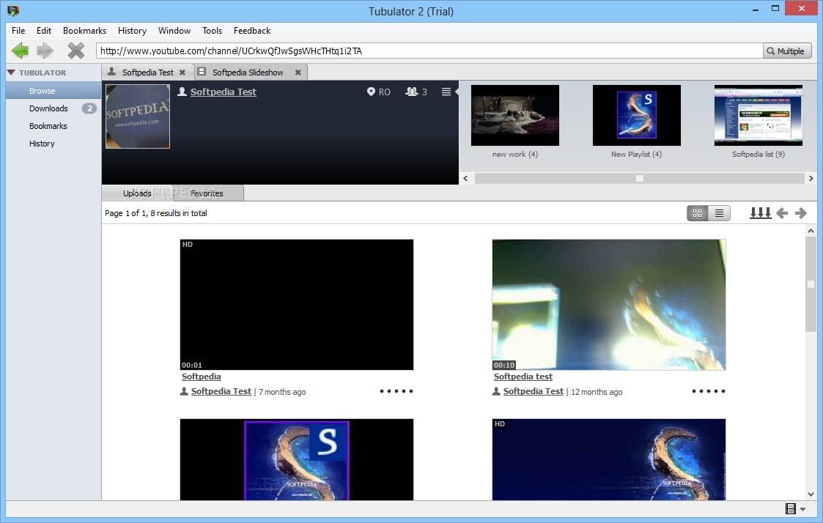
Task: Open the new work (4) playlist thumbnail
Action: [x=515, y=116]
